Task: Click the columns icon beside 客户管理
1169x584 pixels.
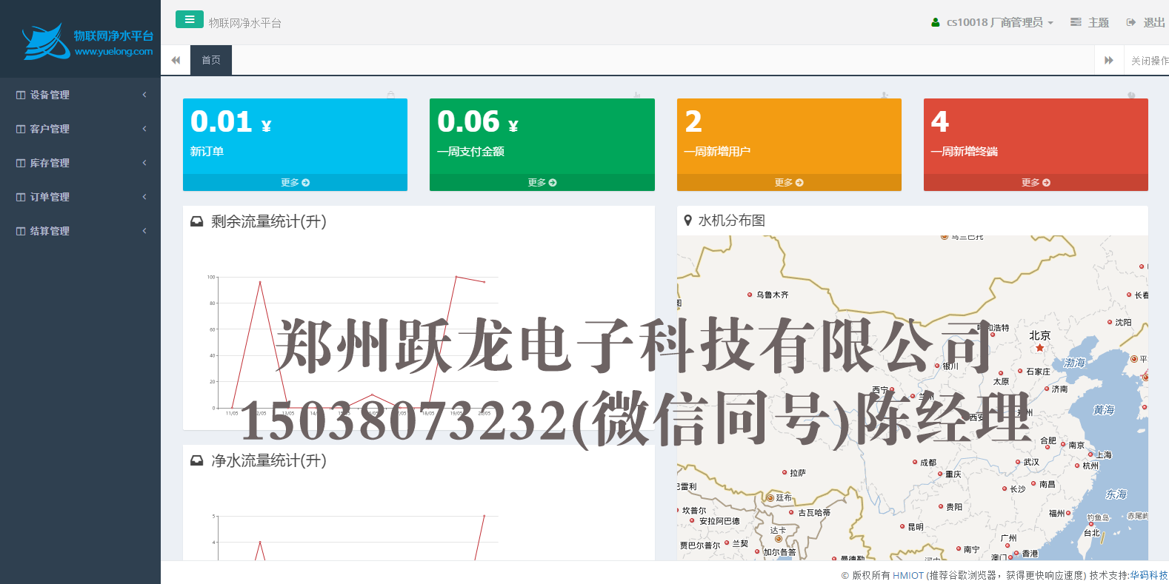Action: [21, 129]
